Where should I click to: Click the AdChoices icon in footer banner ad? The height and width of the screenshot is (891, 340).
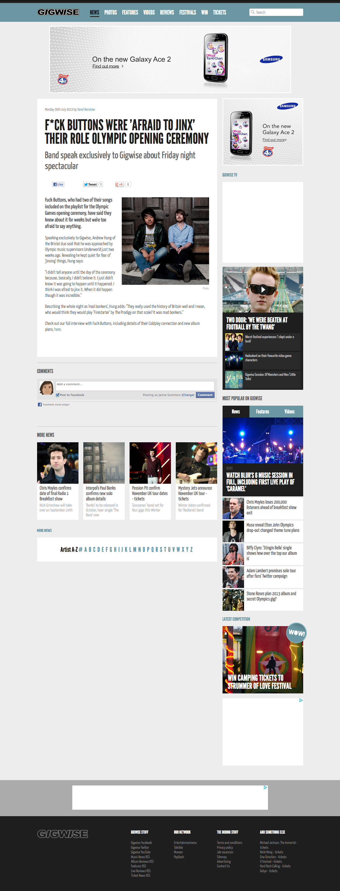[265, 788]
